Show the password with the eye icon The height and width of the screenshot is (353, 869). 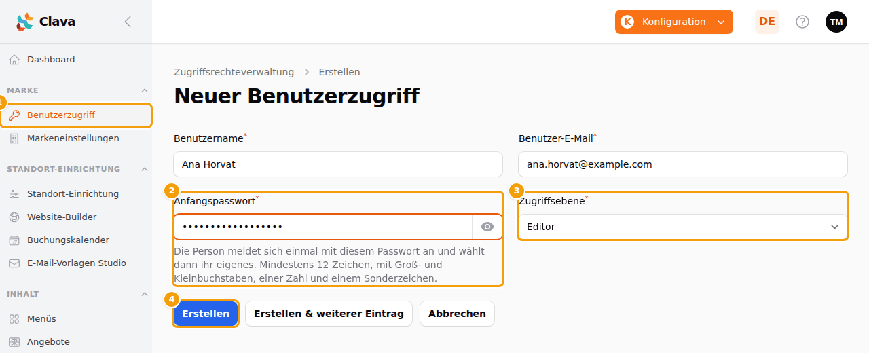pyautogui.click(x=487, y=227)
